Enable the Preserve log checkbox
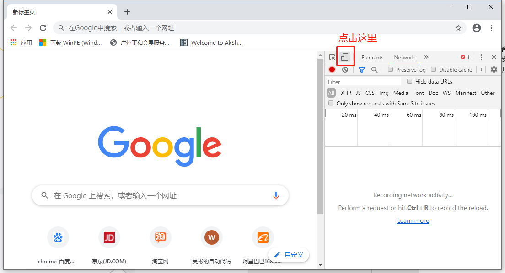Viewport: 505px width, 273px height. 390,69
